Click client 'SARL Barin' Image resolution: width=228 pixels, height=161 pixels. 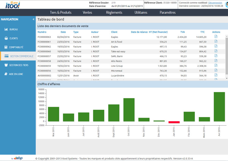coord(117,56)
